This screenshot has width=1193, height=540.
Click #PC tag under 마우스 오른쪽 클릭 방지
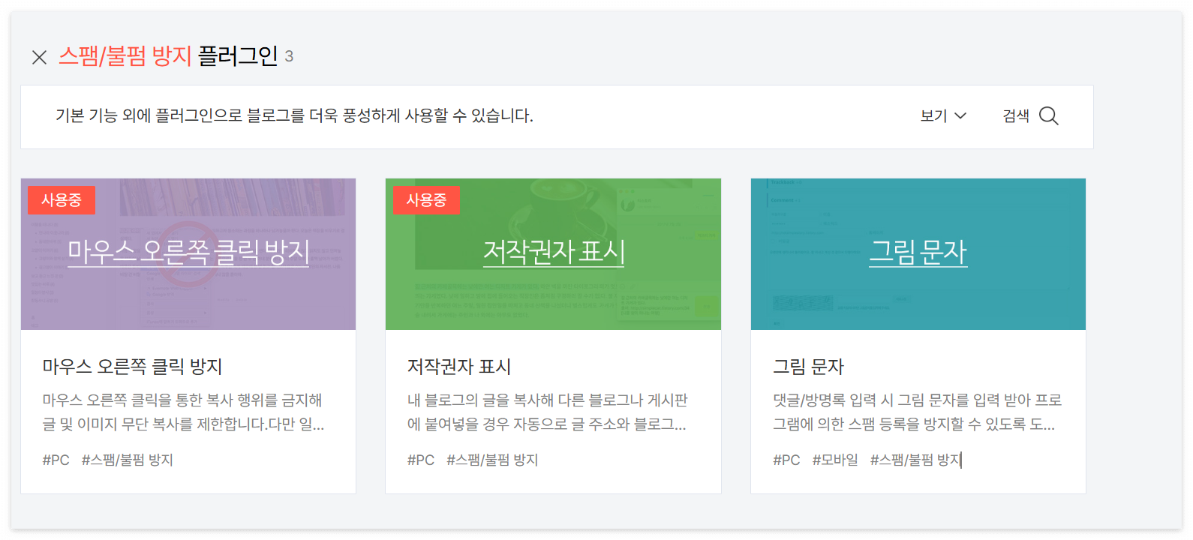tap(56, 460)
